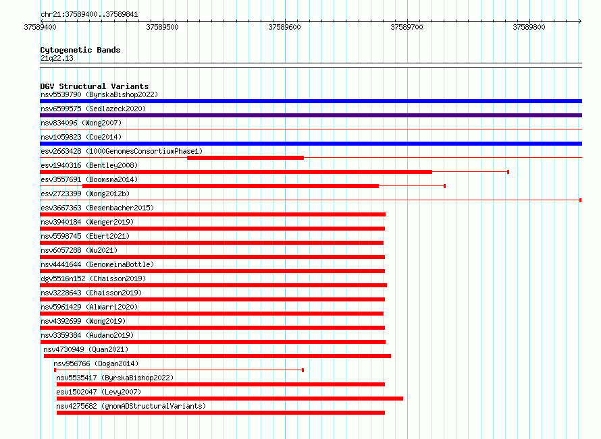Select the red dgv5516n152 variant bar
This screenshot has height=439, width=601.
point(213,285)
